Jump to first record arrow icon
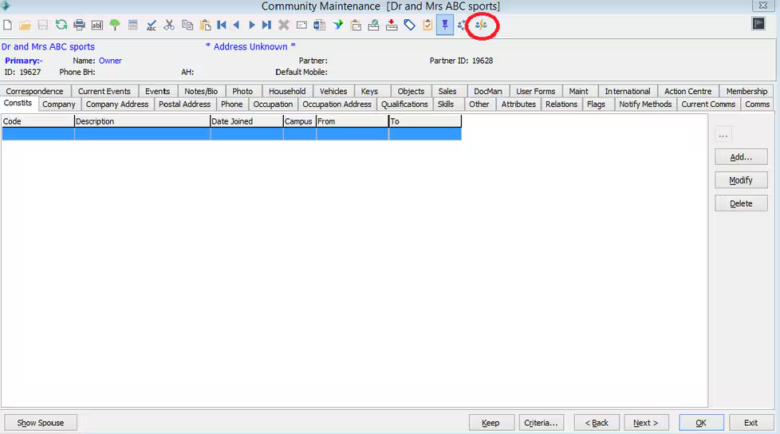This screenshot has height=434, width=780. point(222,25)
